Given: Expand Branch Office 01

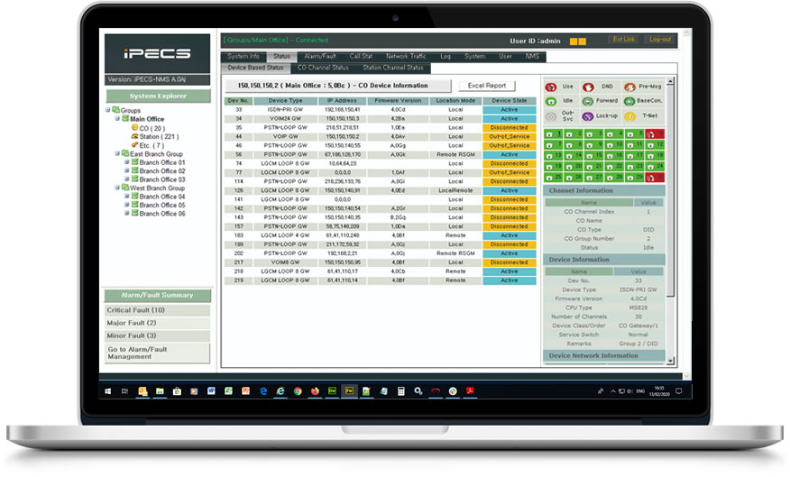Looking at the screenshot, I should pos(127,162).
